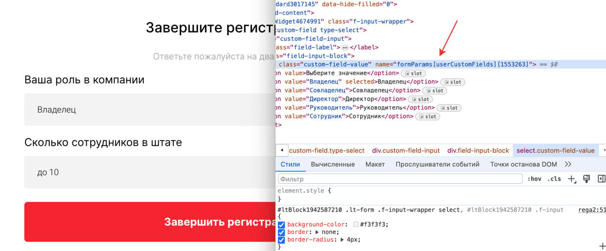Click the Фильтр styles filter field
The width and height of the screenshot is (606, 251).
click(401, 179)
